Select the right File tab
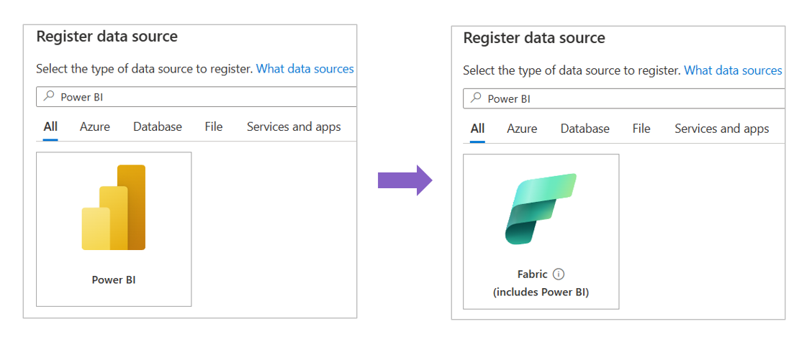 pos(641,129)
